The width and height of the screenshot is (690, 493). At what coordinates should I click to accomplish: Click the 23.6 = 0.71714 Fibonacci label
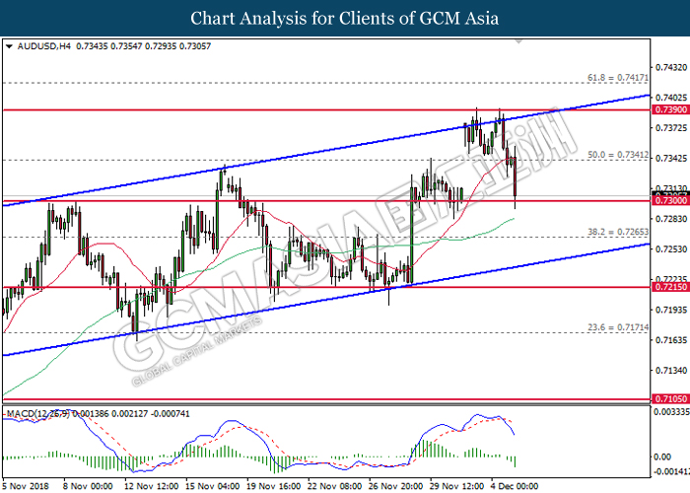tap(616, 324)
